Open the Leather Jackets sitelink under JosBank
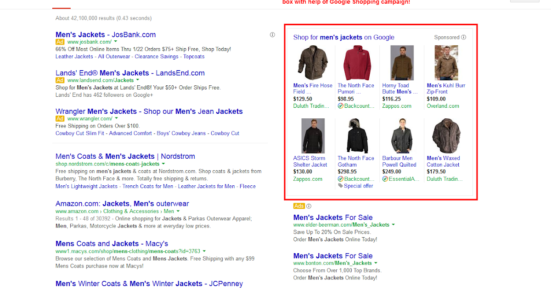This screenshot has width=551, height=289. (74, 56)
